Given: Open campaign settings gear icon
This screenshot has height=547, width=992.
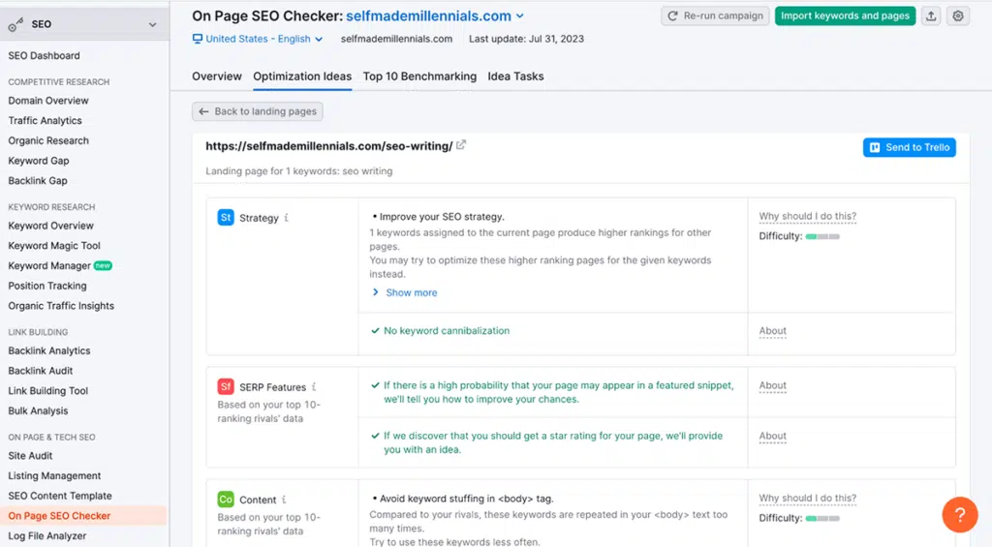Looking at the screenshot, I should pos(958,15).
